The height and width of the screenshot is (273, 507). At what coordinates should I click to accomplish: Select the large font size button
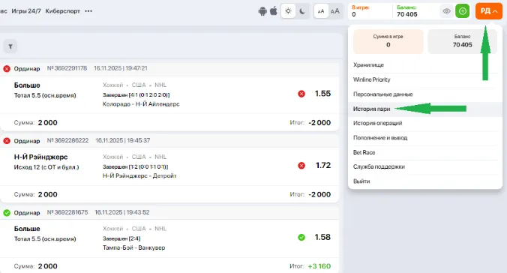tap(335, 11)
